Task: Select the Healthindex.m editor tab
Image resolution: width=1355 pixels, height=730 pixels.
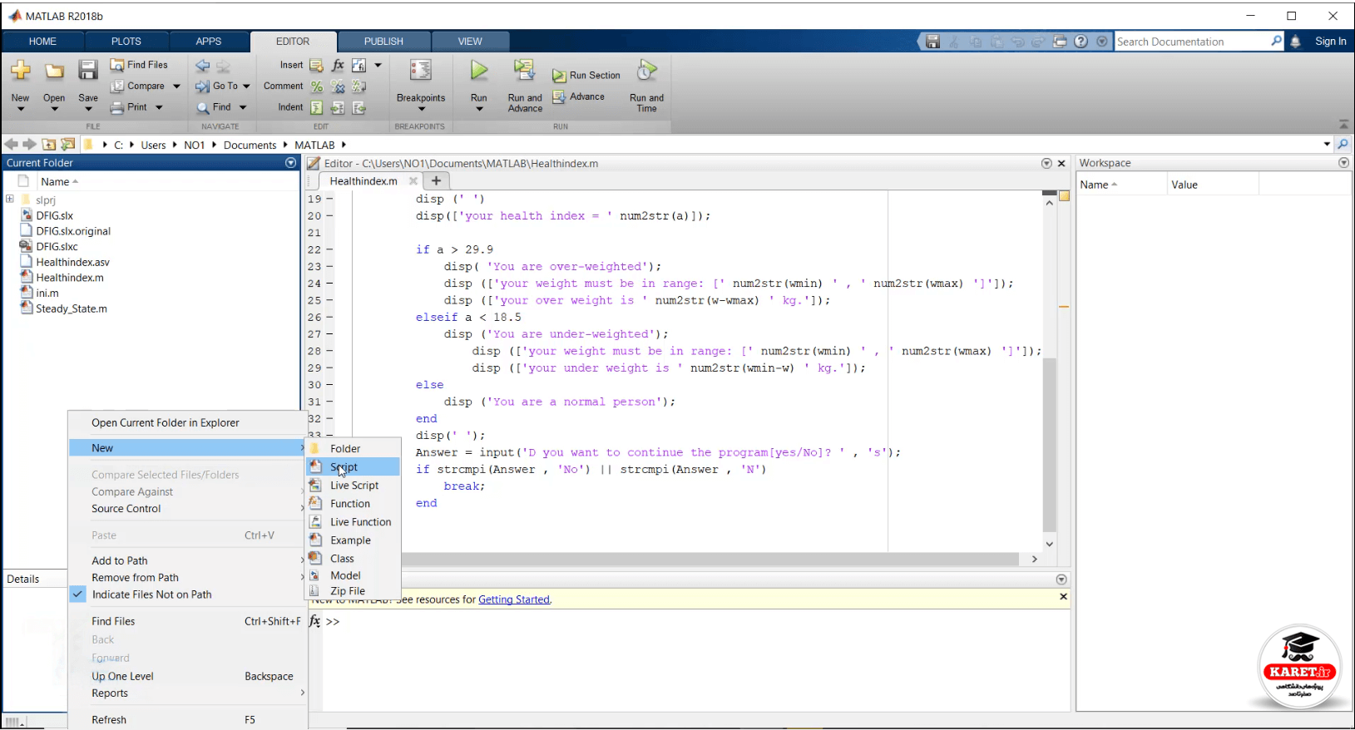Action: coord(363,181)
